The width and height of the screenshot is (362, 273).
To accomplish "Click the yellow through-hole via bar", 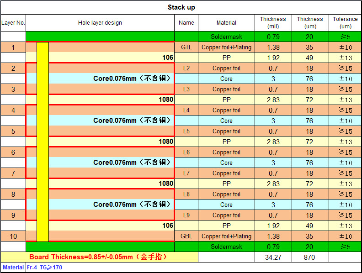I will (x=43, y=142).
